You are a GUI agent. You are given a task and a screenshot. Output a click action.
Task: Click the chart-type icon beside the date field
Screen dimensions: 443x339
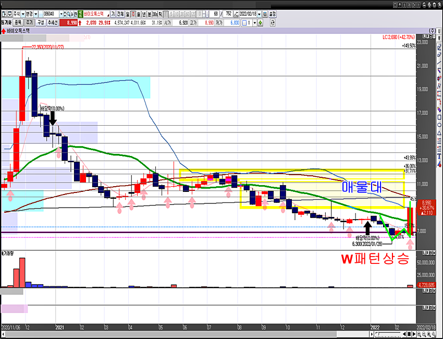(236, 14)
